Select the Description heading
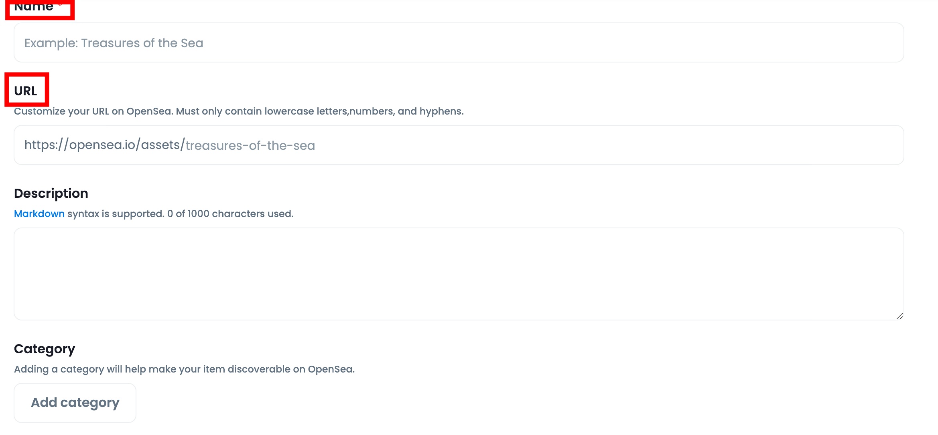Screen dimensions: 938x435 coord(51,193)
